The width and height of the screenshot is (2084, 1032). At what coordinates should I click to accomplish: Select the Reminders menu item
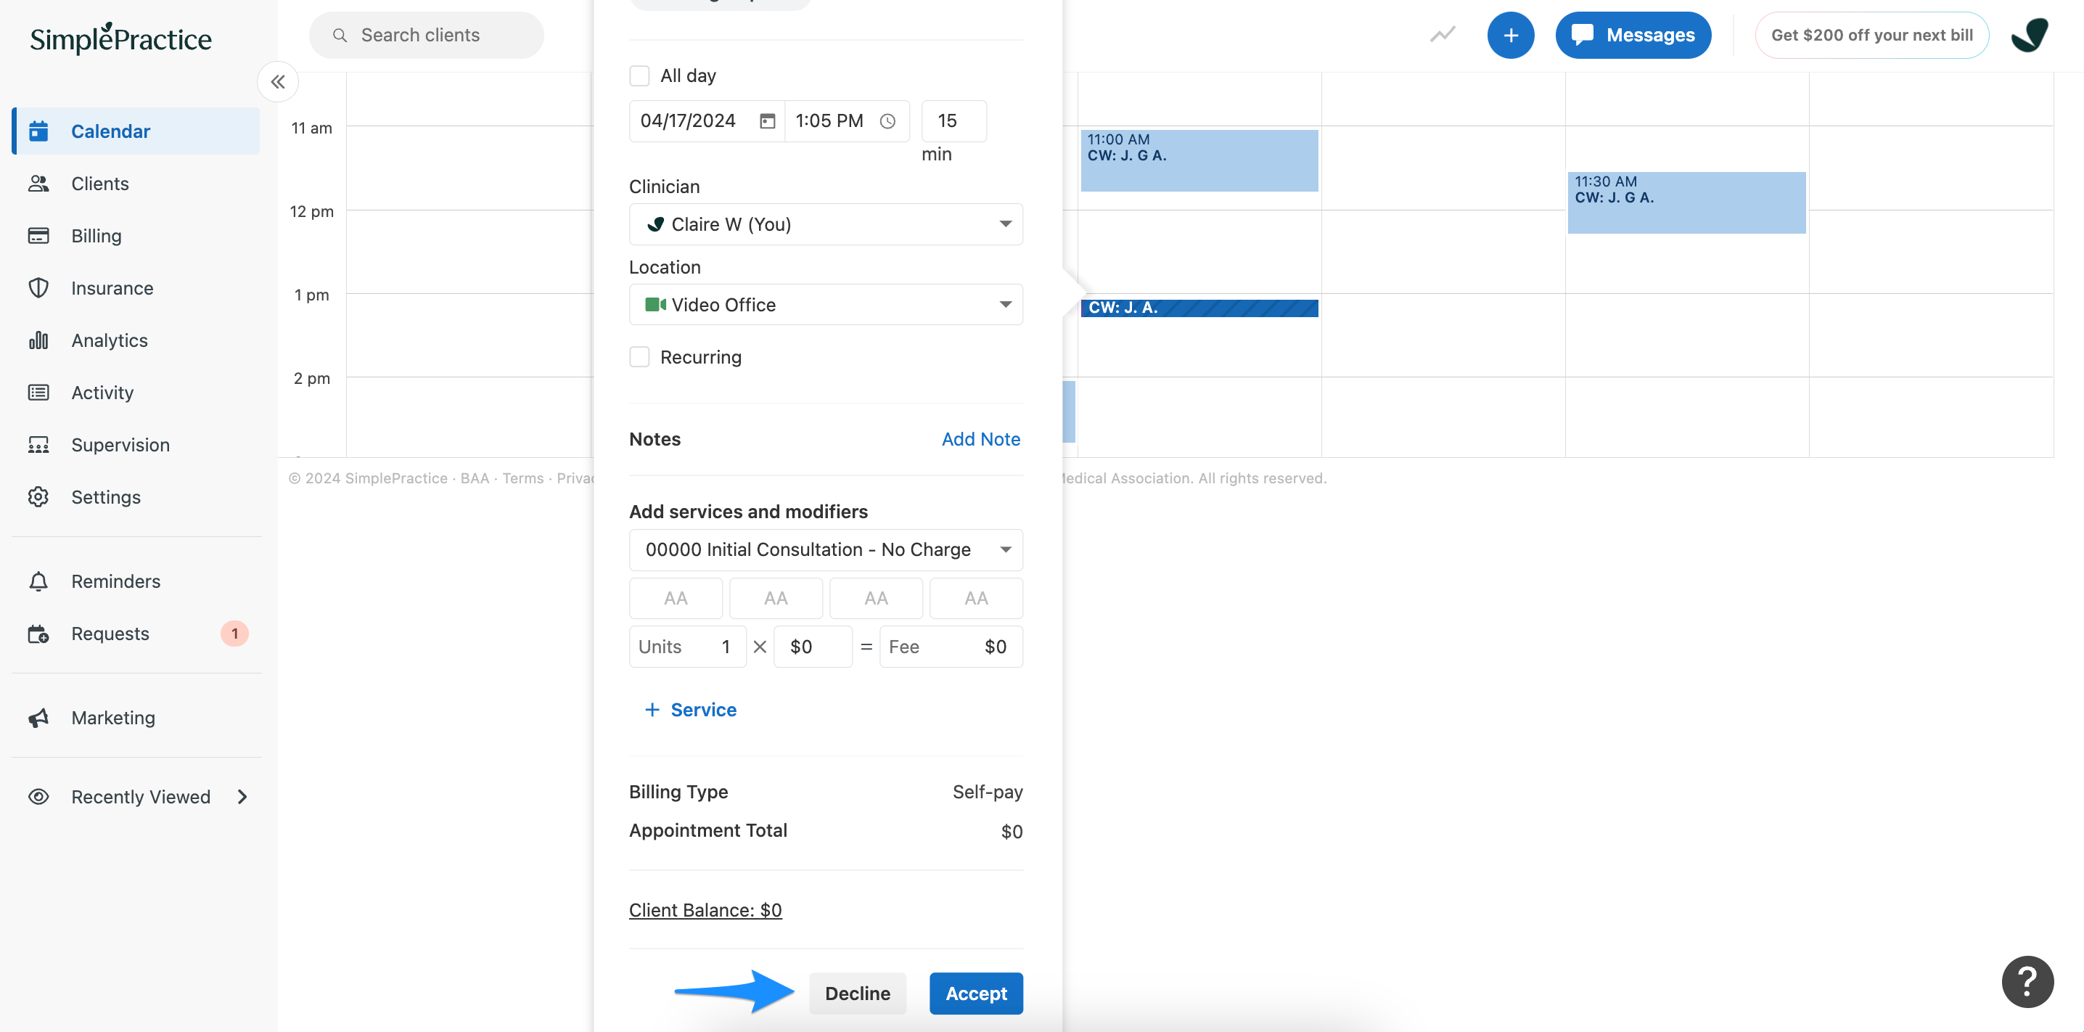pos(115,581)
